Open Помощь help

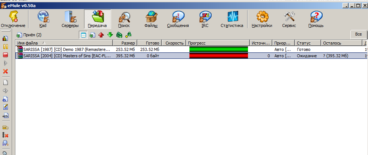[316, 19]
